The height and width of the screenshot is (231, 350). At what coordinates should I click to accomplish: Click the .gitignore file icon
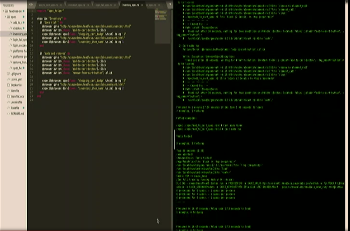pyautogui.click(x=9, y=73)
